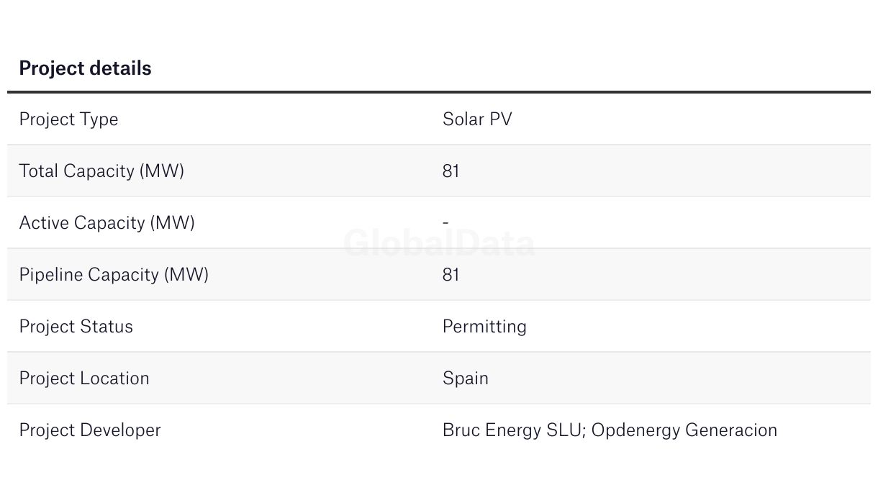Select the Total Capacity (MW) label
This screenshot has width=878, height=485.
[x=101, y=171]
